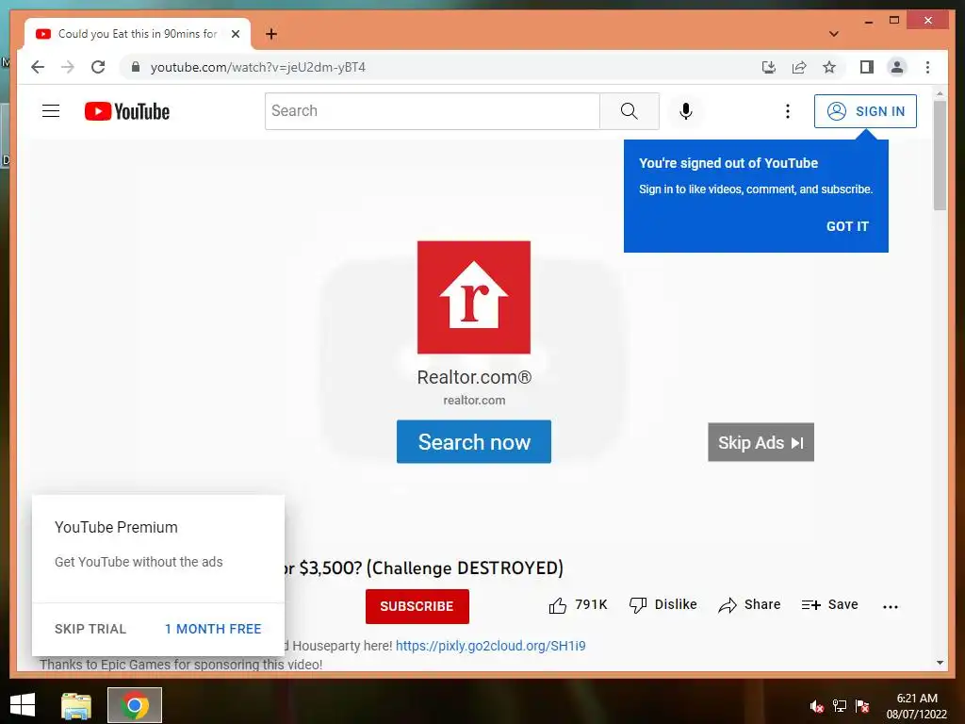Open the network tray icon
Screen dimensions: 965x724
pyautogui.click(x=840, y=706)
